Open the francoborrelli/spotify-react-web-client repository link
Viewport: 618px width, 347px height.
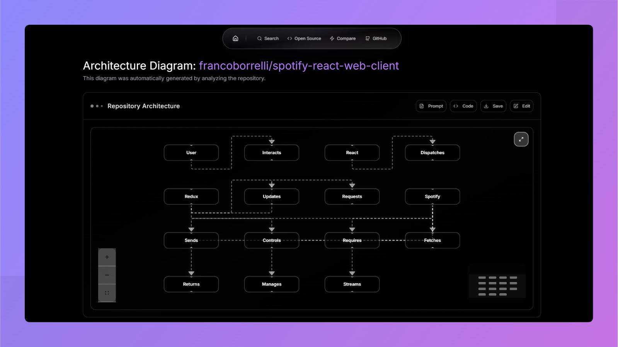299,66
